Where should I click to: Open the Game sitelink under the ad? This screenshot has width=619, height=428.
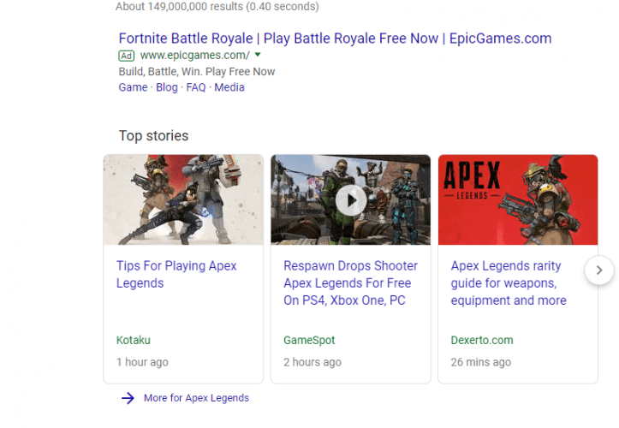click(133, 87)
